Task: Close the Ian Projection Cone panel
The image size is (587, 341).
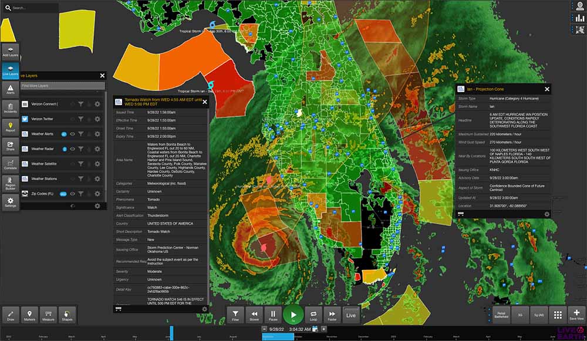Action: point(547,89)
